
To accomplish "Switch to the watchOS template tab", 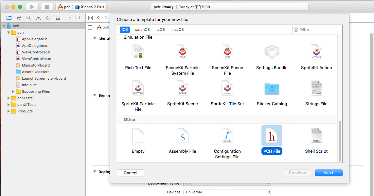I will click(x=142, y=29).
